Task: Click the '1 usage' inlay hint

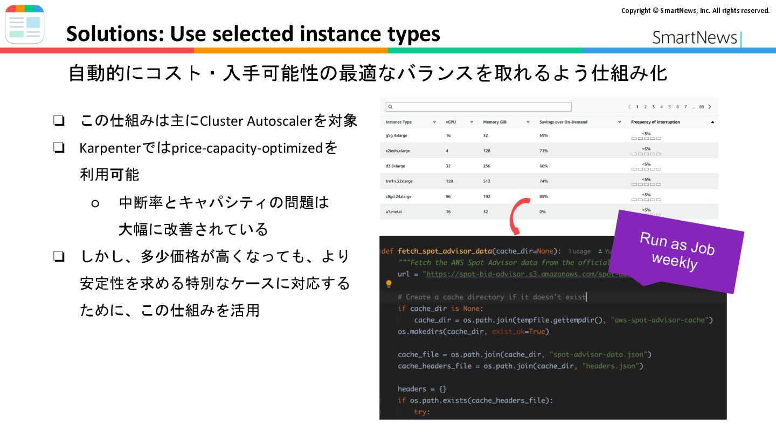Action: click(x=579, y=251)
